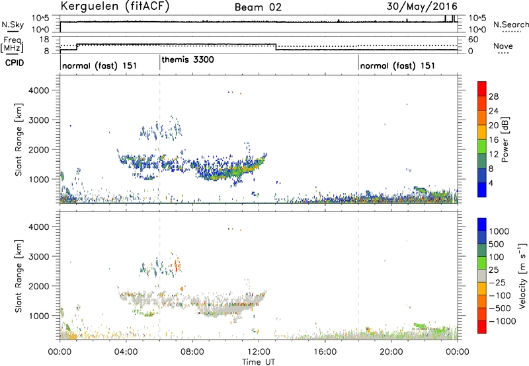Select the N.Sky legend label
The image size is (529, 366).
coord(13,24)
